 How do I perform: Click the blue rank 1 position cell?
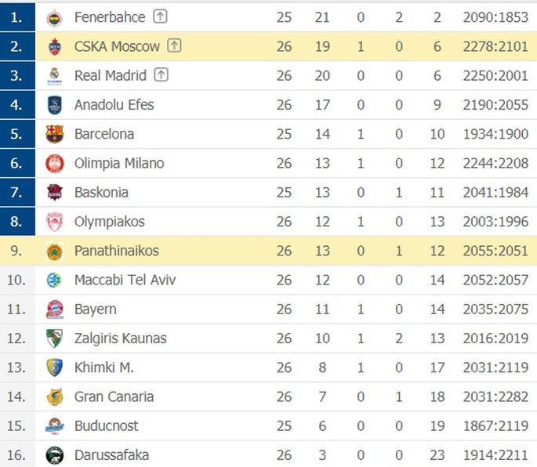[17, 17]
